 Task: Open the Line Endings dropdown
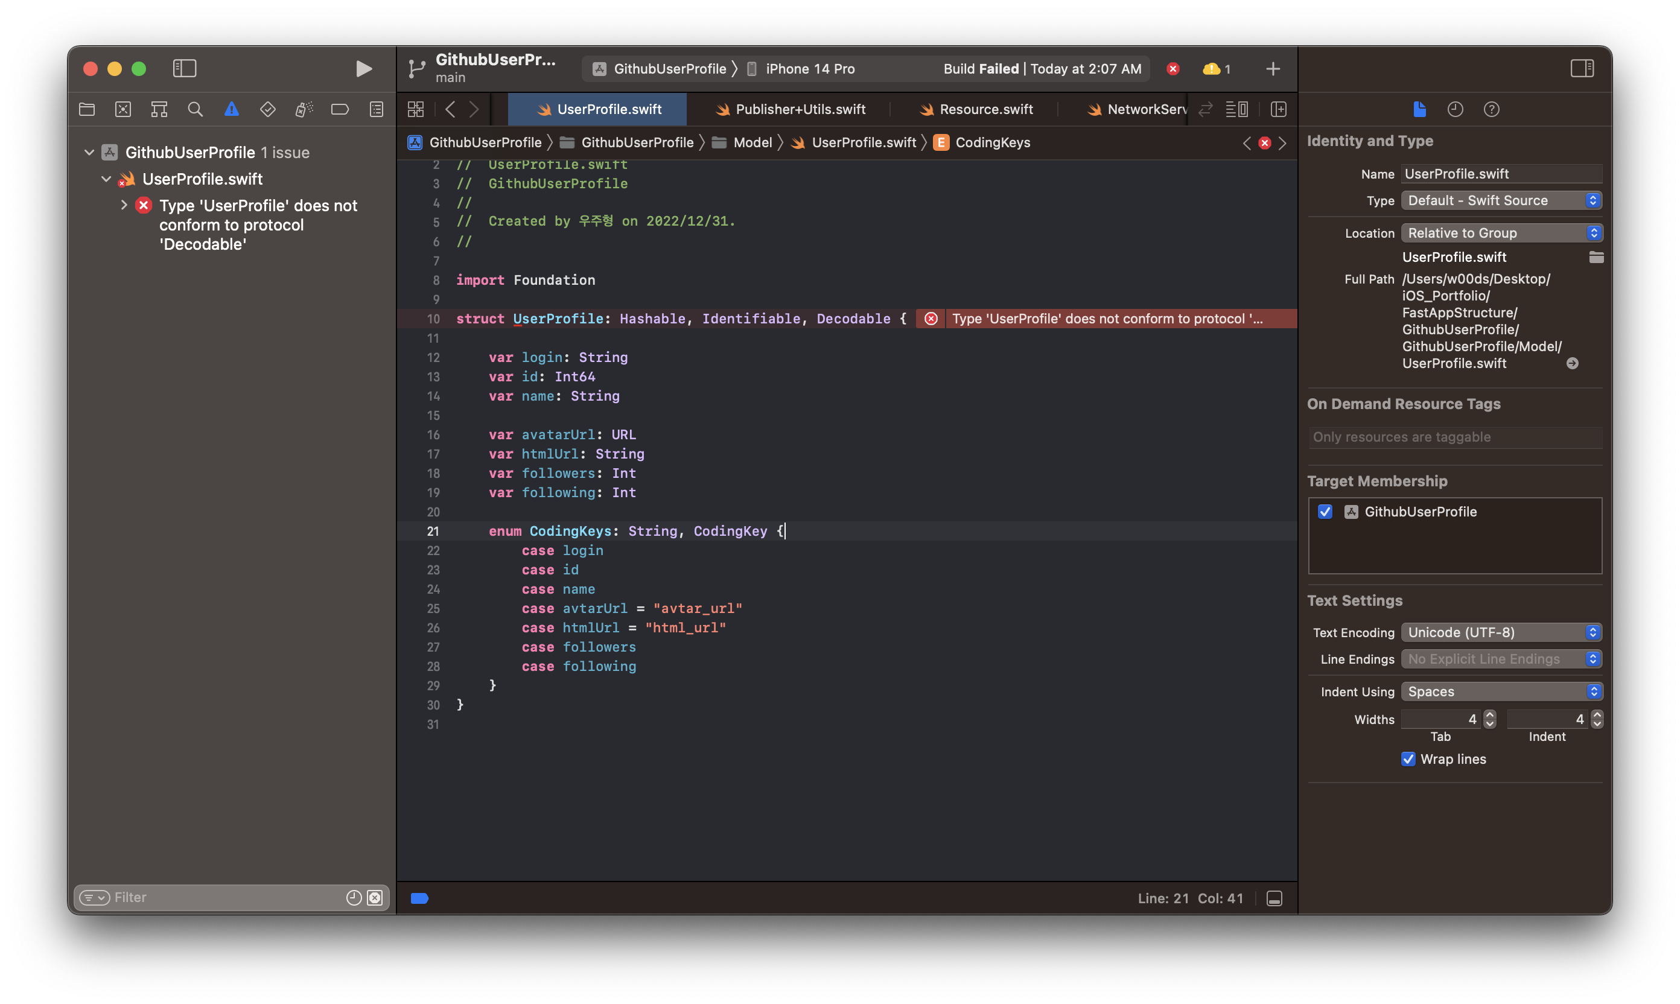[x=1501, y=659]
